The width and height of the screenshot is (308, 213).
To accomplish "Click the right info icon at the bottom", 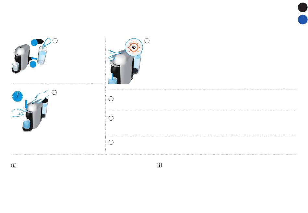I will [159, 165].
